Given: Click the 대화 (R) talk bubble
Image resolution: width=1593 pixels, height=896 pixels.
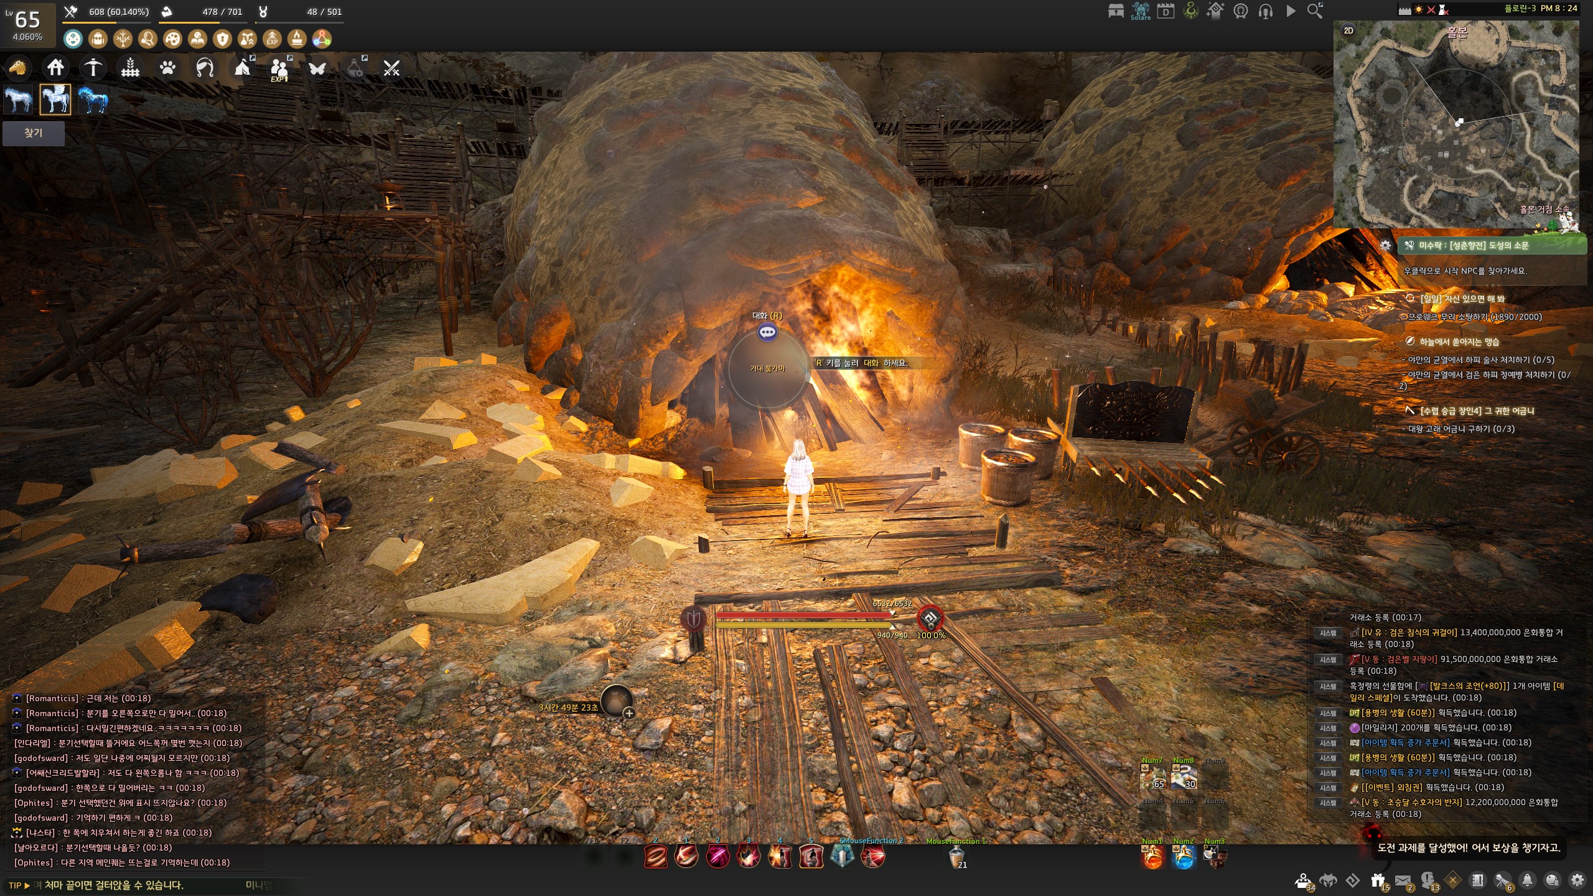Looking at the screenshot, I should pos(767,332).
